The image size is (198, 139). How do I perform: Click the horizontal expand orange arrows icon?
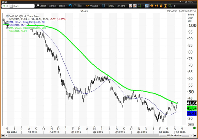152,6
